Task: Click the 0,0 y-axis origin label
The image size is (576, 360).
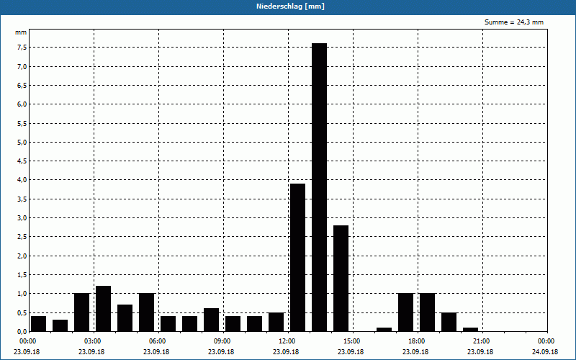Action: click(x=22, y=332)
